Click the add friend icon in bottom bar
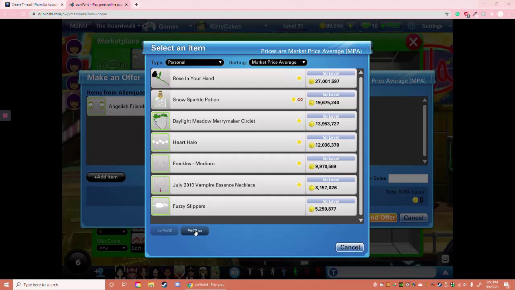Viewport: 515px width, 290px height. (98, 273)
